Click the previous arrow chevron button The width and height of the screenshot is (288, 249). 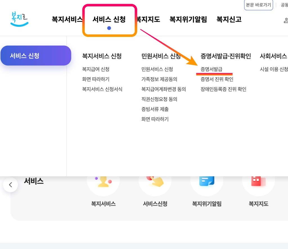pyautogui.click(x=10, y=184)
